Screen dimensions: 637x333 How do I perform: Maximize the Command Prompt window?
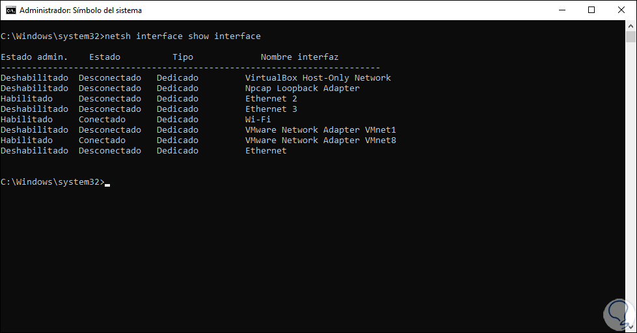pyautogui.click(x=591, y=10)
